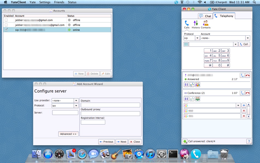
Task: Click the Server input field
Action: pyautogui.click(x=65, y=113)
